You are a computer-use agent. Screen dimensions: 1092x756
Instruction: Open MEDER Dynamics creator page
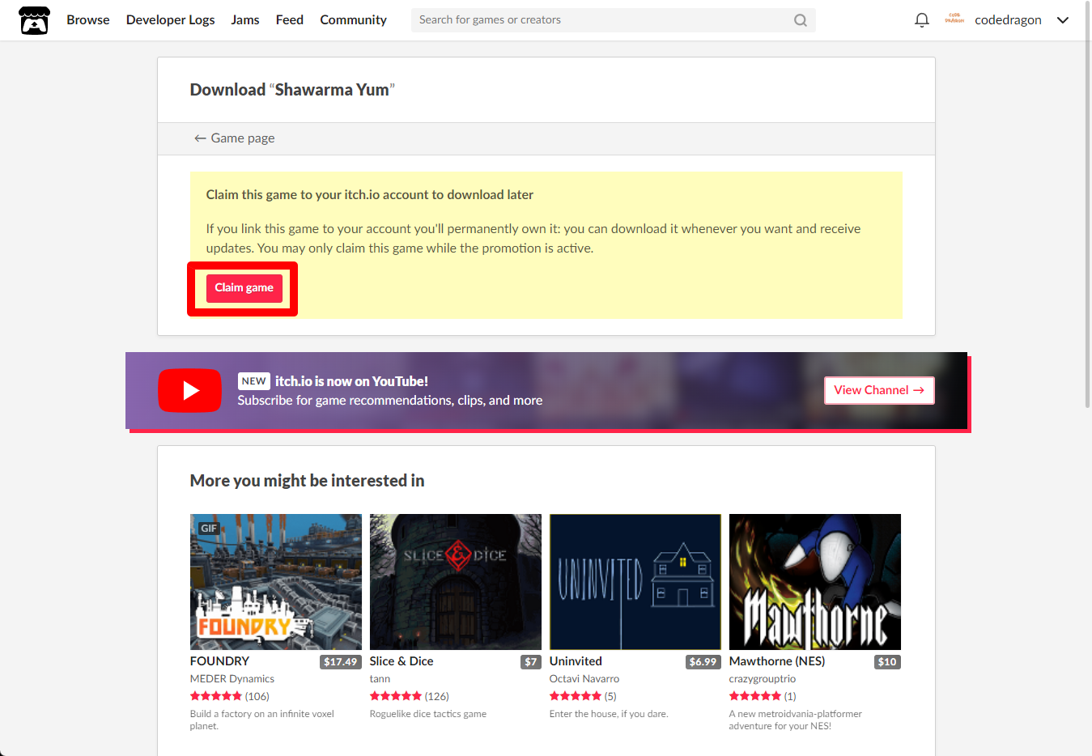coord(232,679)
